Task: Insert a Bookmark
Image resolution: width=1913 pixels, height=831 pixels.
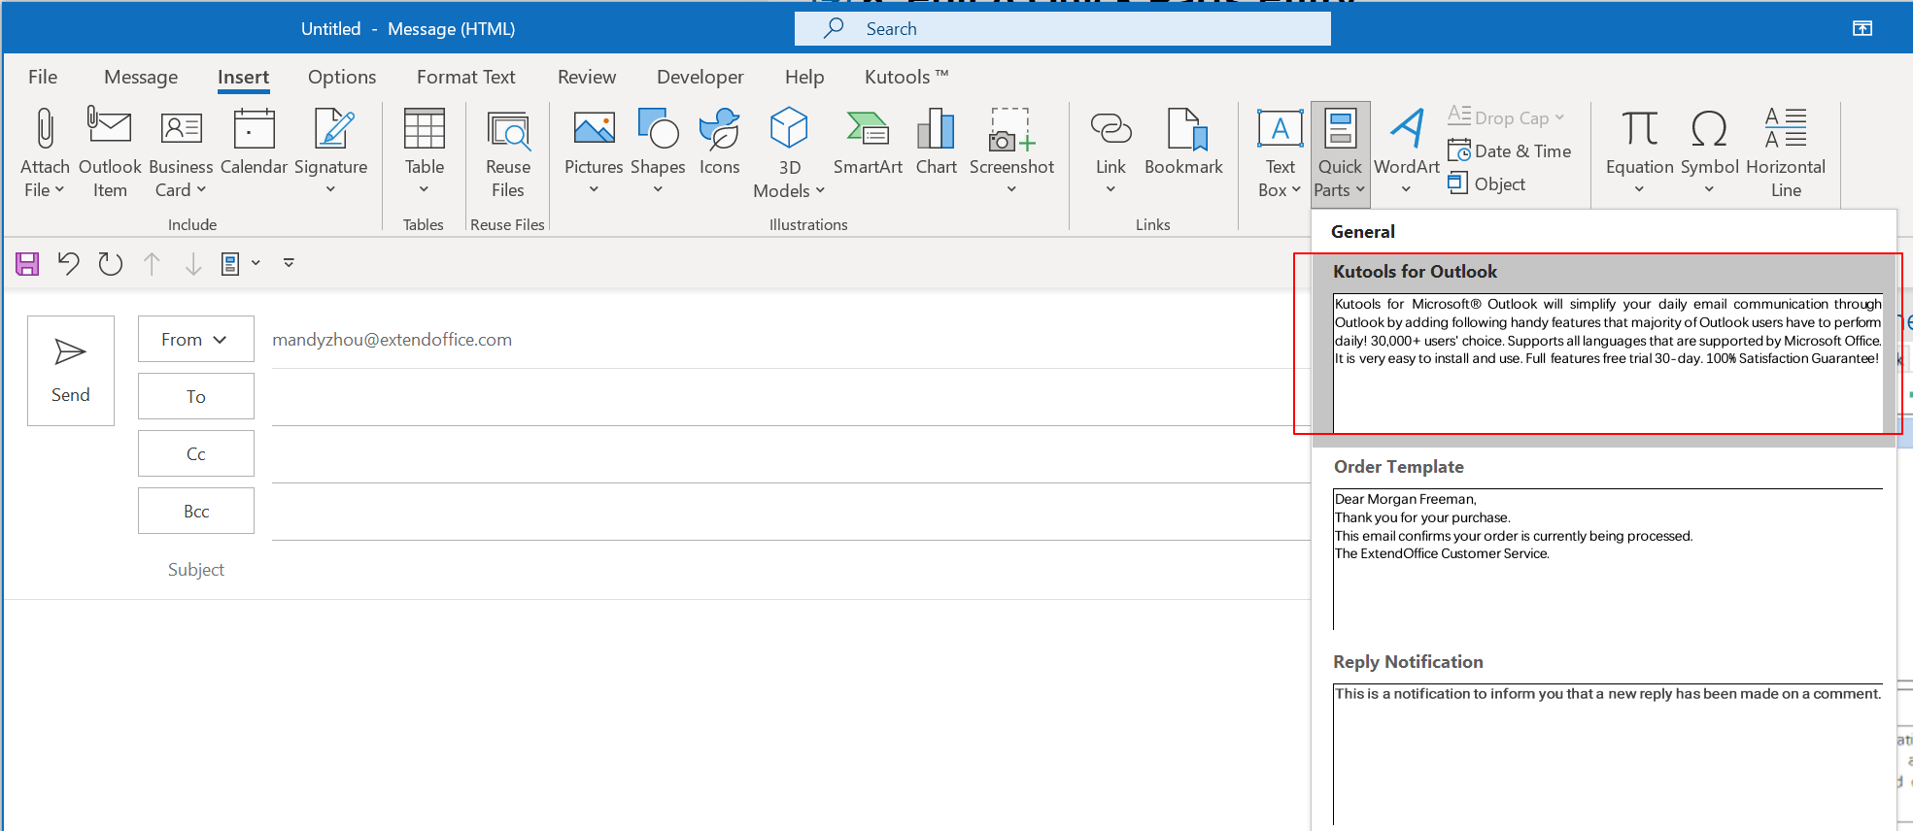Action: [1183, 143]
